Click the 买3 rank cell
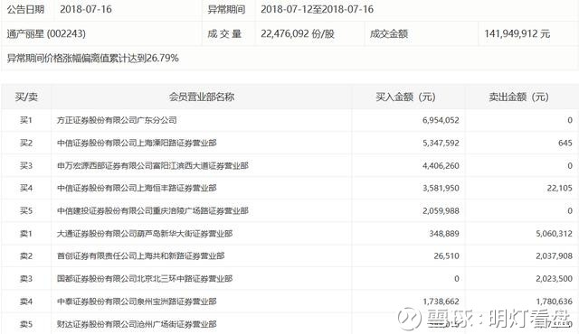 pyautogui.click(x=26, y=166)
